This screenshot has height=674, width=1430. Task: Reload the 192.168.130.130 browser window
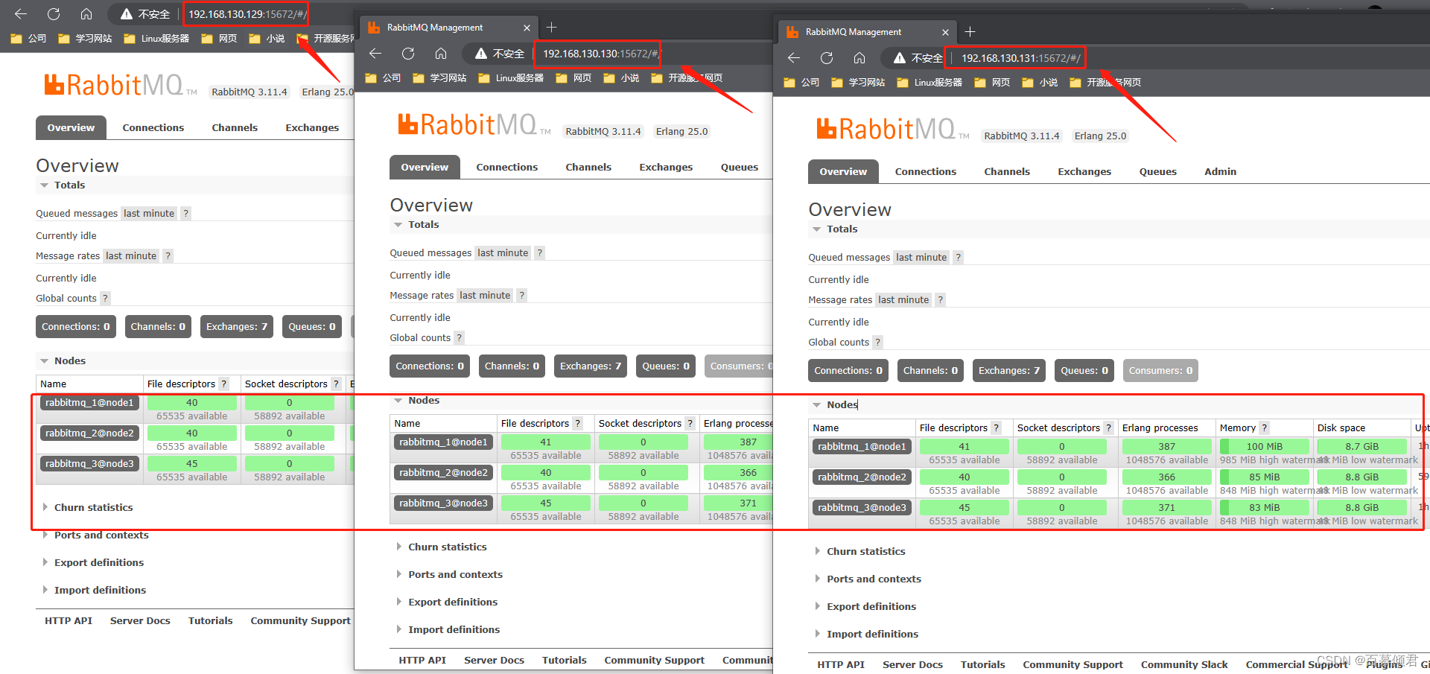pyautogui.click(x=408, y=54)
